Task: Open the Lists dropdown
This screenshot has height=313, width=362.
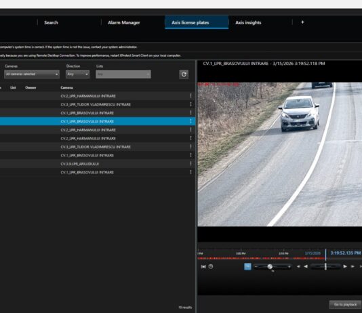Action: [x=123, y=75]
